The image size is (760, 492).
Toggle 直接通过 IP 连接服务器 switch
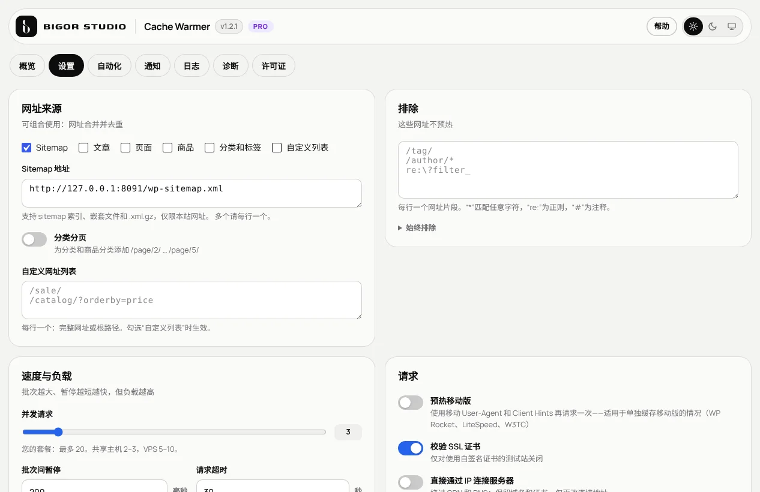[411, 482]
